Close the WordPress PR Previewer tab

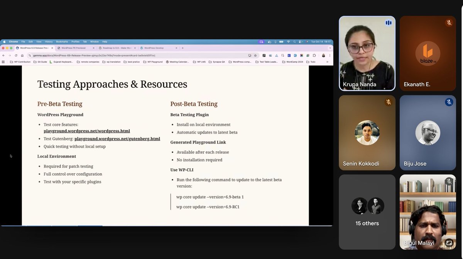pos(93,48)
